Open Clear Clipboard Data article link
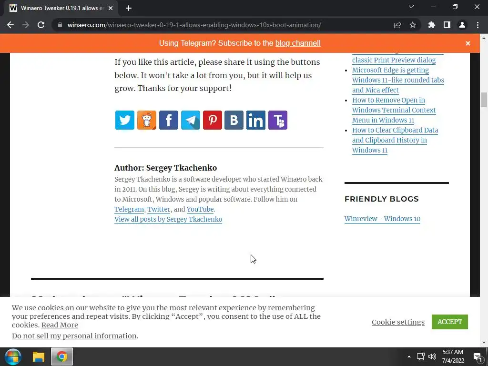 pyautogui.click(x=395, y=140)
